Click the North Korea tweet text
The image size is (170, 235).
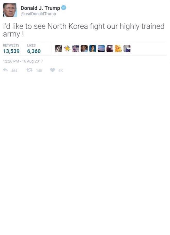84,30
